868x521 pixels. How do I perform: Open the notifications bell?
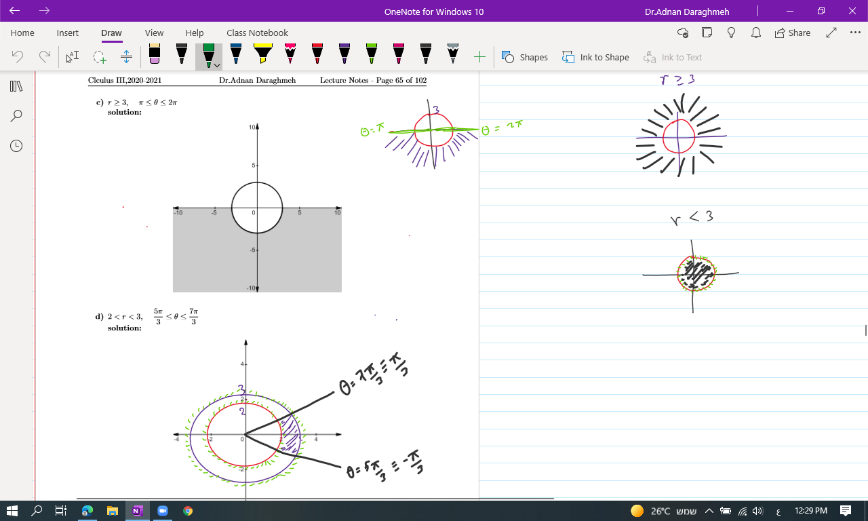(x=756, y=33)
